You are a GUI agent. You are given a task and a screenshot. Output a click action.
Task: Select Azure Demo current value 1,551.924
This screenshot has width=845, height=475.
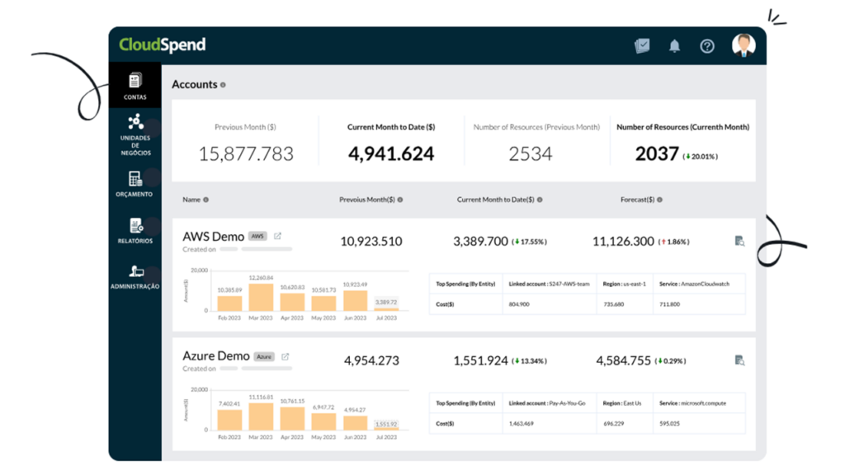click(481, 361)
